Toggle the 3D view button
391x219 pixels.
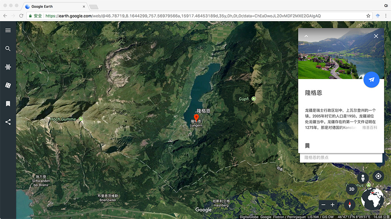pyautogui.click(x=352, y=189)
